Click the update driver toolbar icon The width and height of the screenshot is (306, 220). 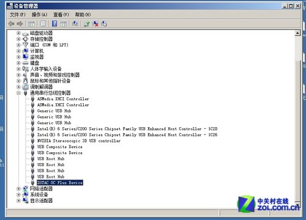tap(87, 24)
